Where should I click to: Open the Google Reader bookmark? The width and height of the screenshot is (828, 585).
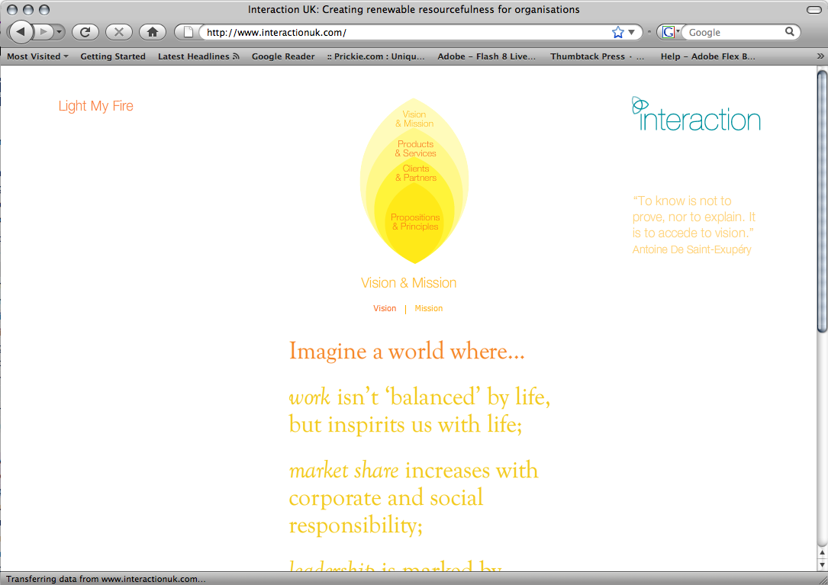pos(283,56)
